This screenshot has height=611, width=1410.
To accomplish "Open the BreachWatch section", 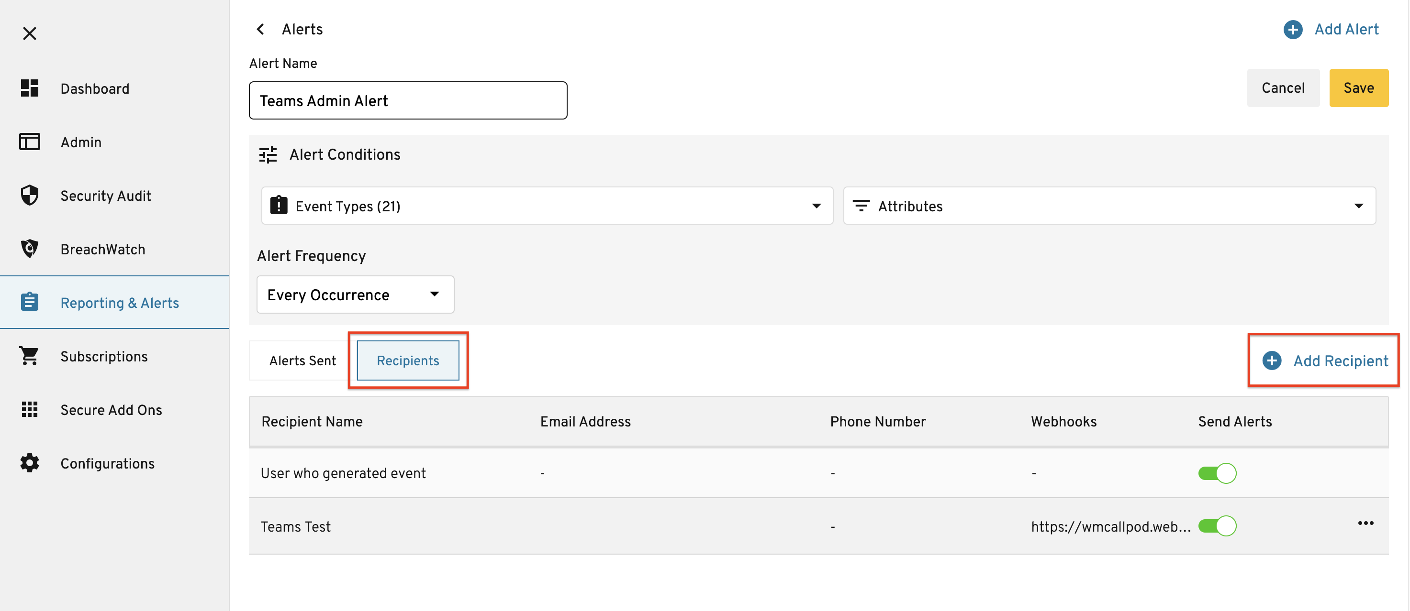I will [x=114, y=250].
